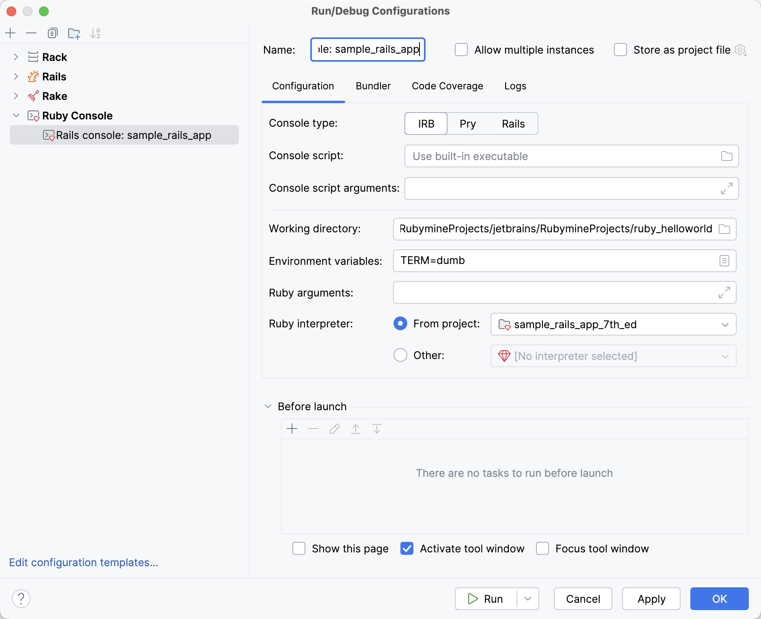
Task: Expand the Rails configuration tree node
Action: pos(16,76)
